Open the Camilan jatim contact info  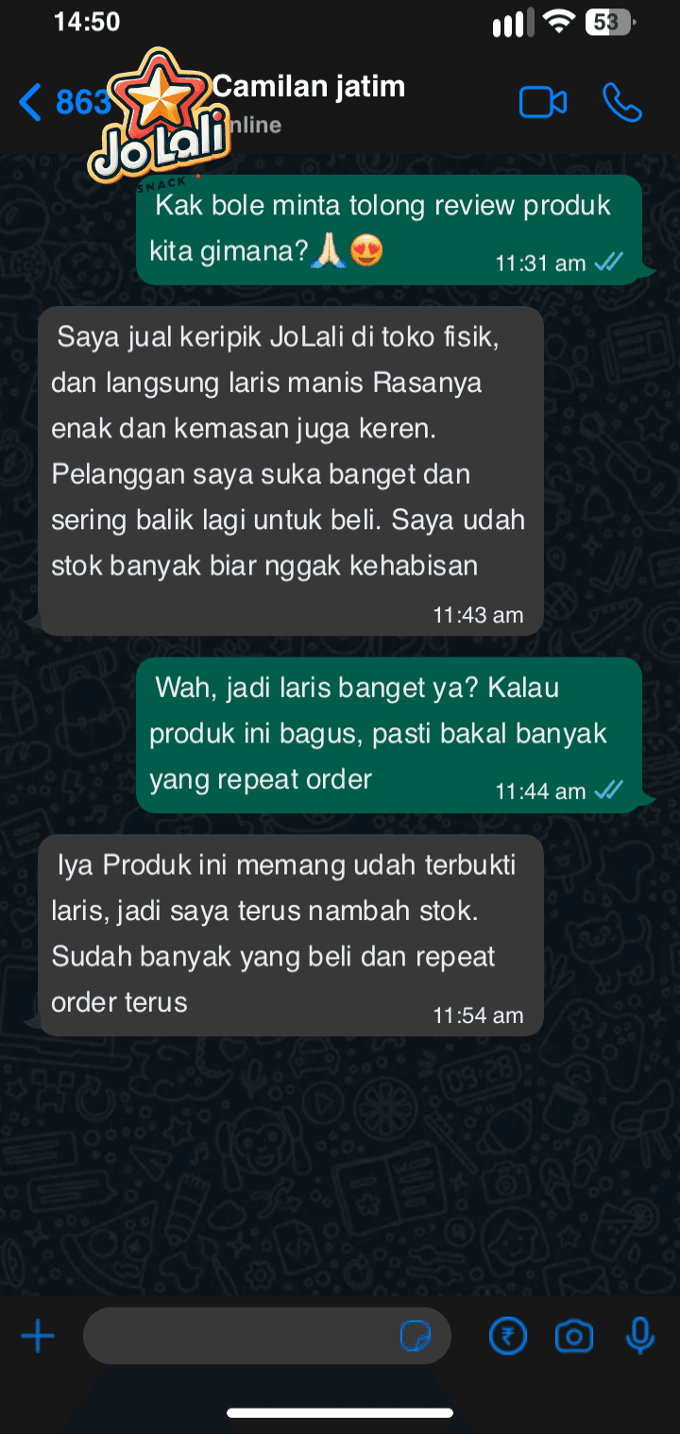pos(309,87)
